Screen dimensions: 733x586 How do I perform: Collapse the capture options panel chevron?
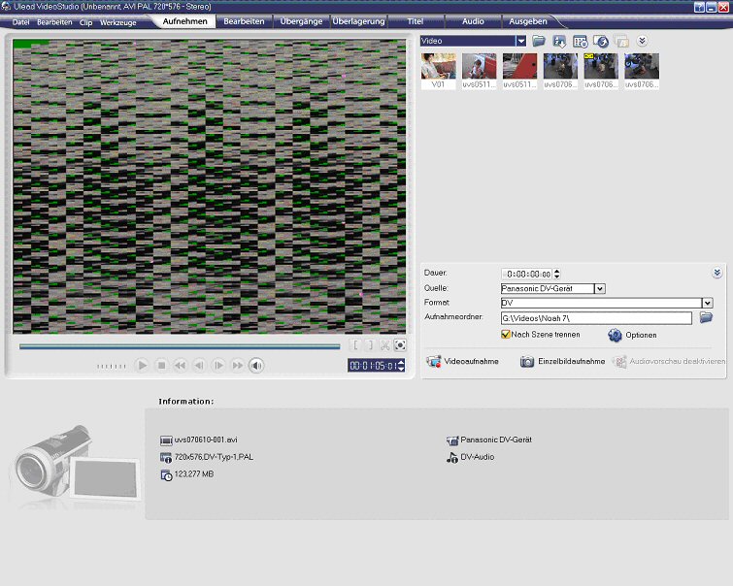tap(716, 274)
